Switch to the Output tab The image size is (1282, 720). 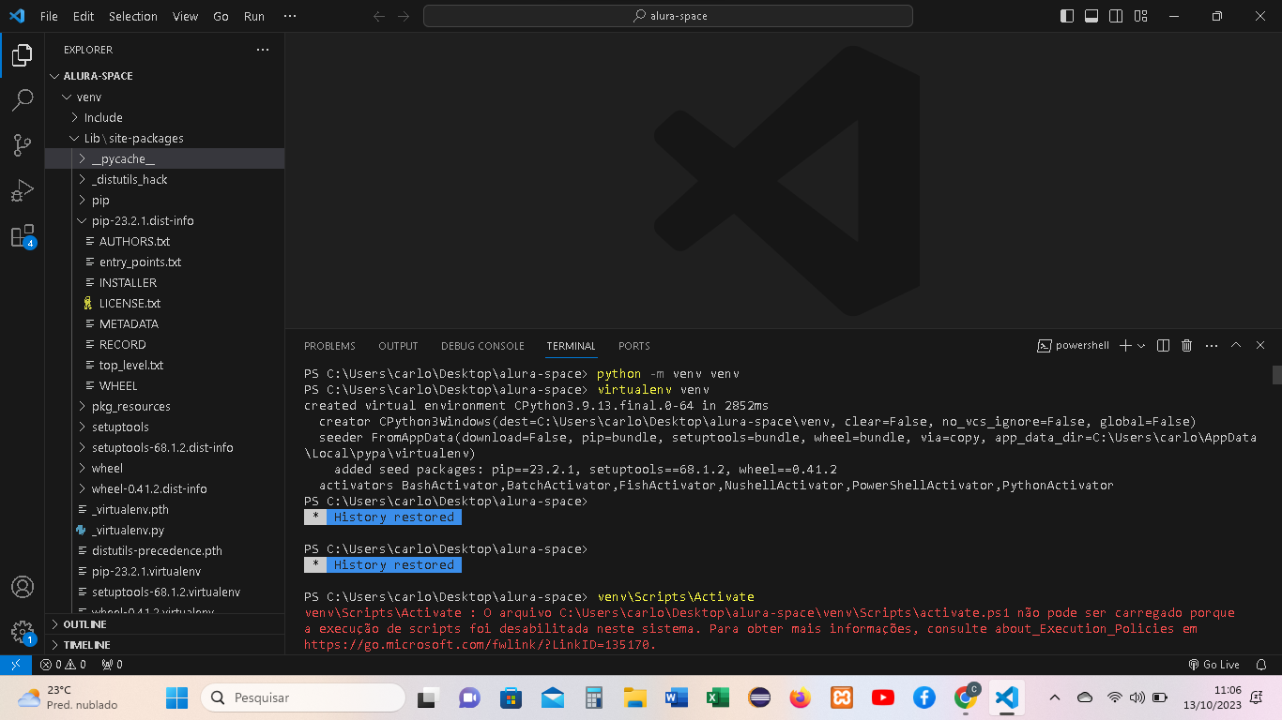pos(398,346)
